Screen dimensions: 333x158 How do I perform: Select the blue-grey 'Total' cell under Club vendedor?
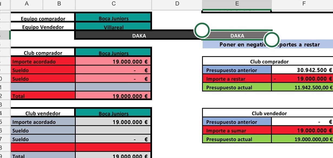coord(43,155)
